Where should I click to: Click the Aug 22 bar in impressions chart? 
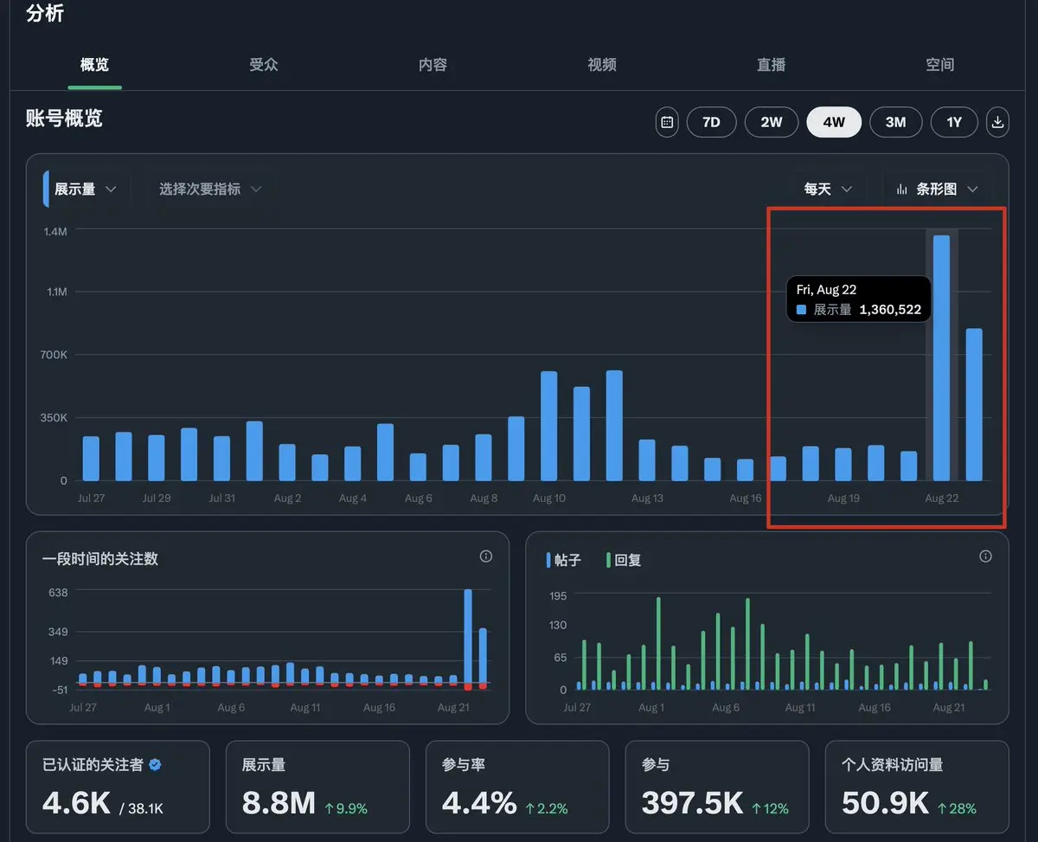pos(941,357)
